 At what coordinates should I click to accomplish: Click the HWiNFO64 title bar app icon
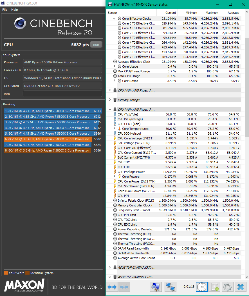[x=110, y=4]
